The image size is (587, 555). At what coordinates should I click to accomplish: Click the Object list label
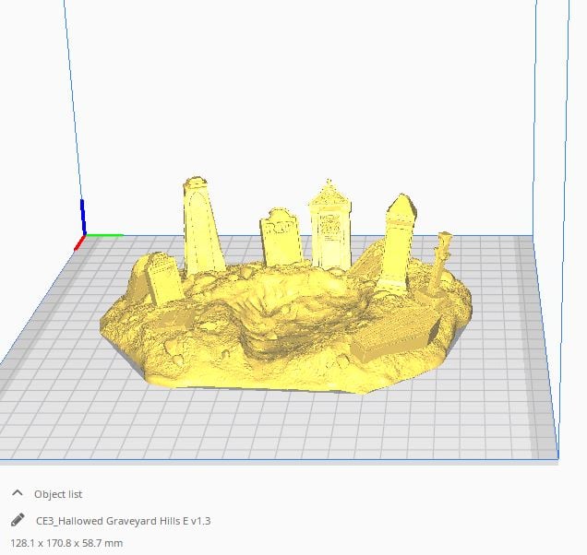(x=58, y=494)
